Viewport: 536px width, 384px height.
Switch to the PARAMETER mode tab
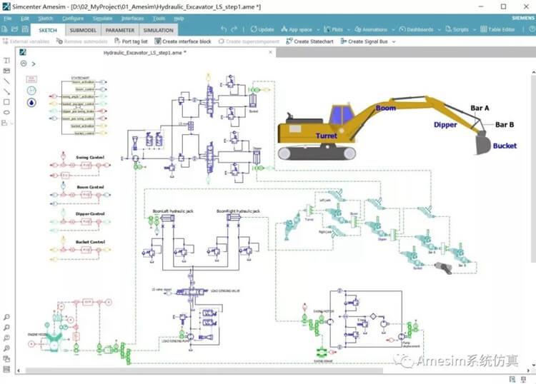click(120, 31)
